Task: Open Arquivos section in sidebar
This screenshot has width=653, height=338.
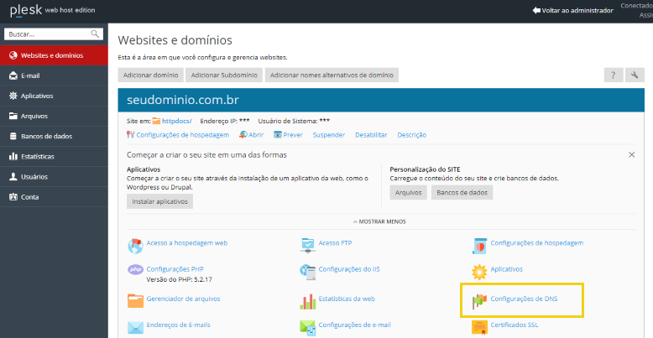Action: tap(55, 116)
